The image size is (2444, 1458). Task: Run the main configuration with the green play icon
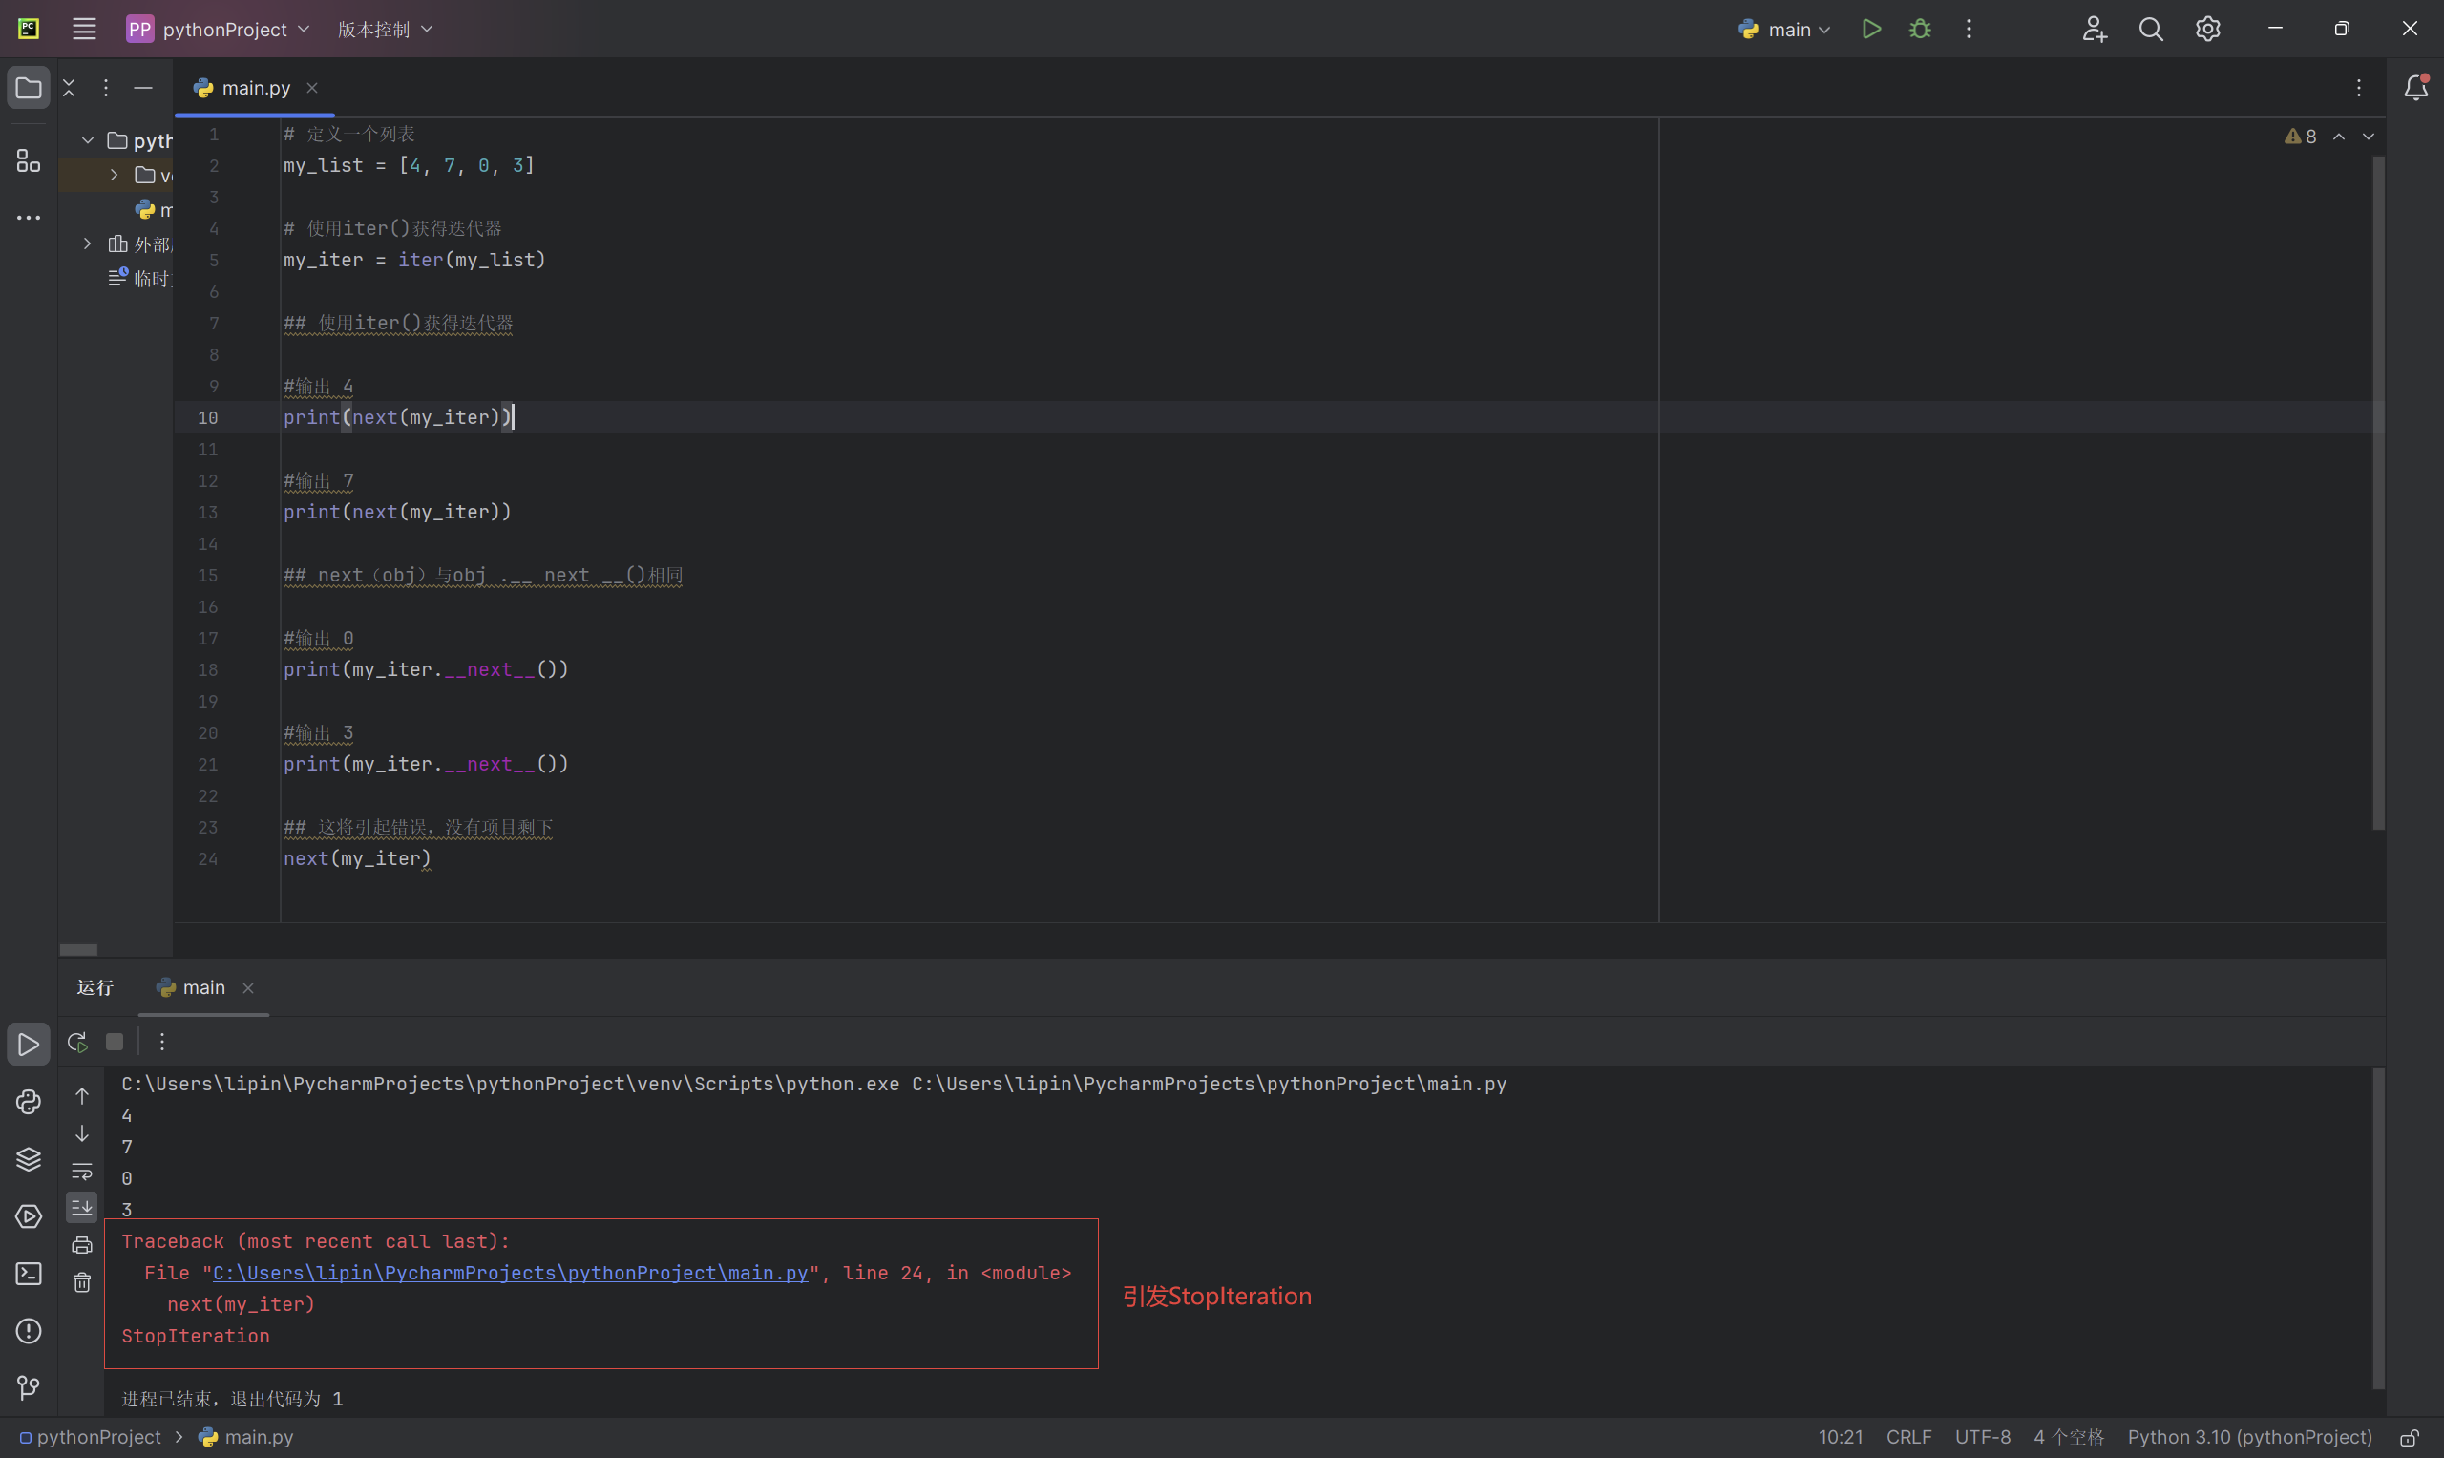pyautogui.click(x=1871, y=30)
